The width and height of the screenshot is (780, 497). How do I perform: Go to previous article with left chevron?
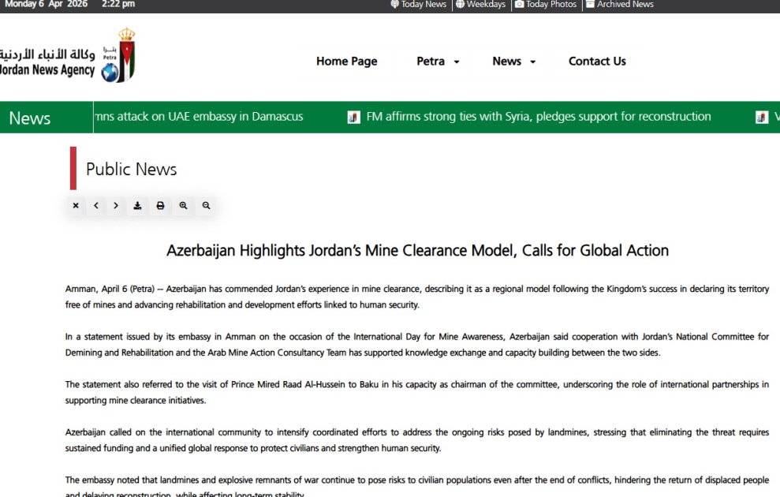96,206
